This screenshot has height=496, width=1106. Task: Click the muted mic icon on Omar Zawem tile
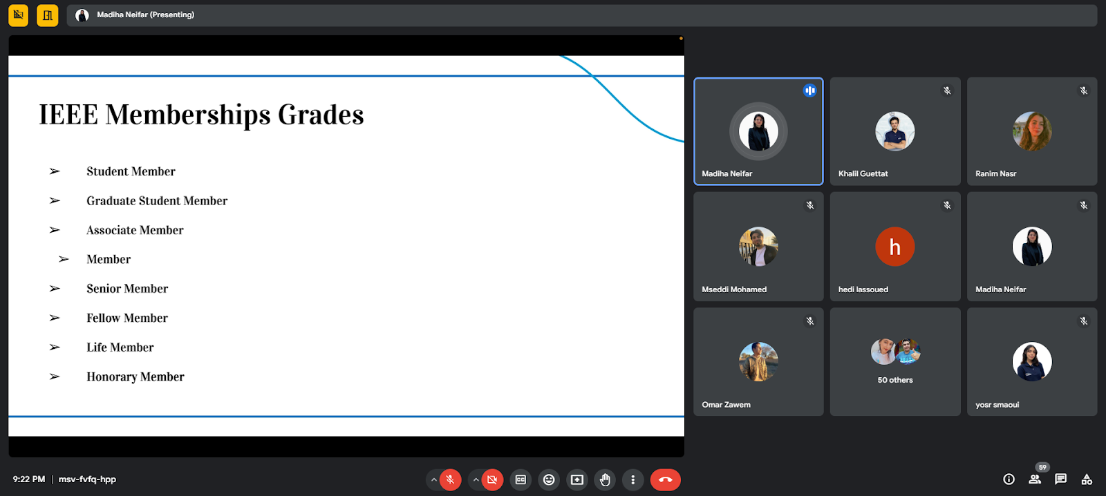point(810,321)
